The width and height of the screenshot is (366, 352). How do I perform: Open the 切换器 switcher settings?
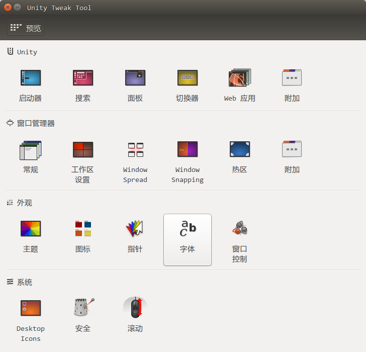pyautogui.click(x=188, y=85)
